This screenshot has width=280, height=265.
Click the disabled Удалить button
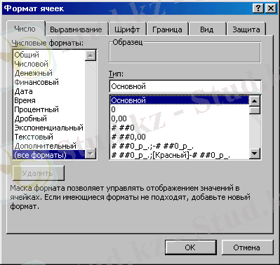tap(39, 173)
